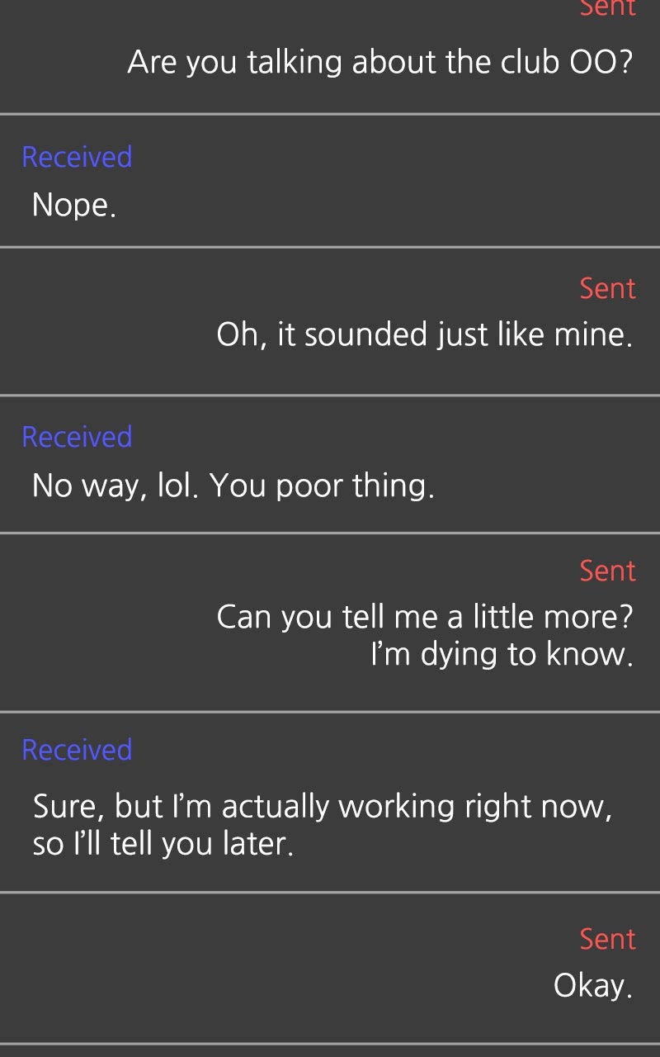This screenshot has width=660, height=1057.
Task: Click the partially visible Sent label at the top
Action: point(607,8)
